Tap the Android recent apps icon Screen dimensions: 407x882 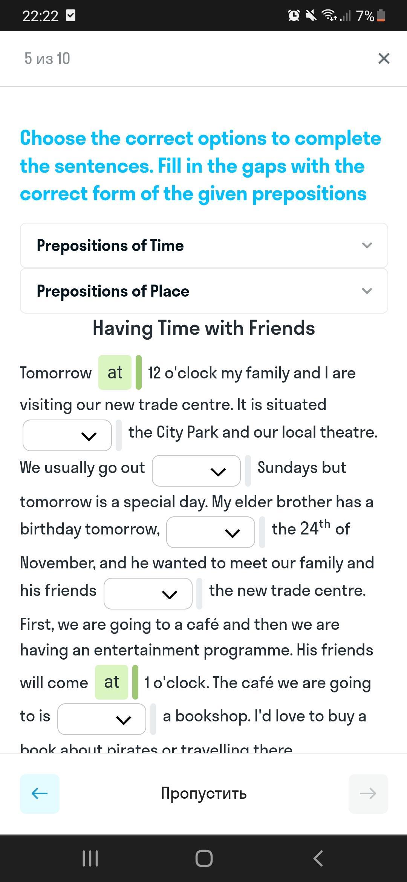[x=90, y=859]
